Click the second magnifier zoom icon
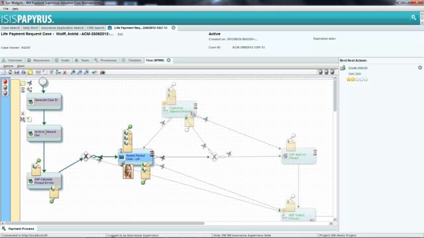Image resolution: width=424 pixels, height=238 pixels. (79, 72)
